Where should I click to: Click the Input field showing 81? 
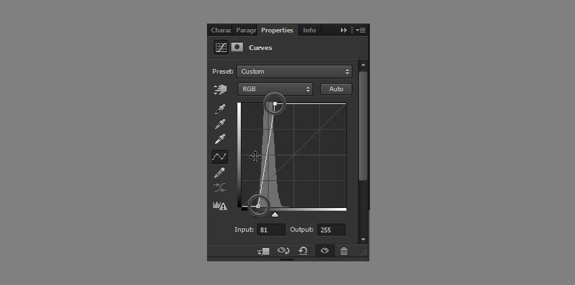click(271, 230)
